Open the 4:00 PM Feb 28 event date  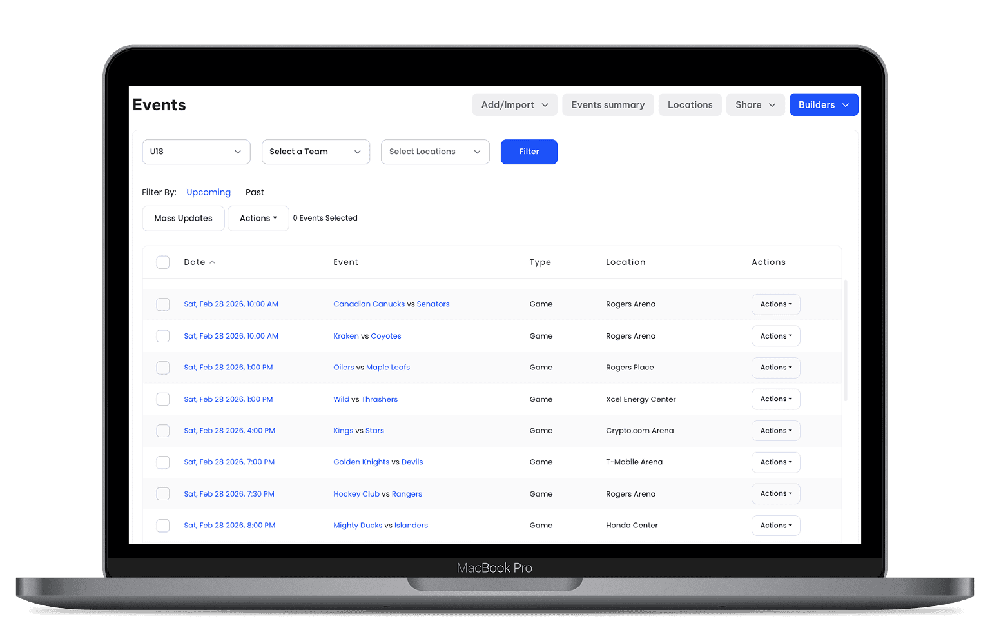229,431
